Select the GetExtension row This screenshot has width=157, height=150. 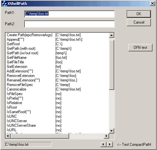coord(57,67)
